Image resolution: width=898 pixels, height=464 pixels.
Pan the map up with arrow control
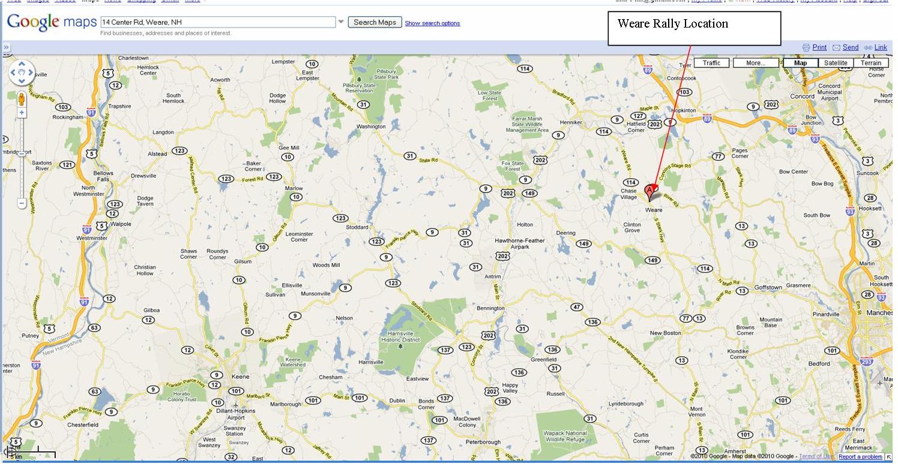point(22,64)
